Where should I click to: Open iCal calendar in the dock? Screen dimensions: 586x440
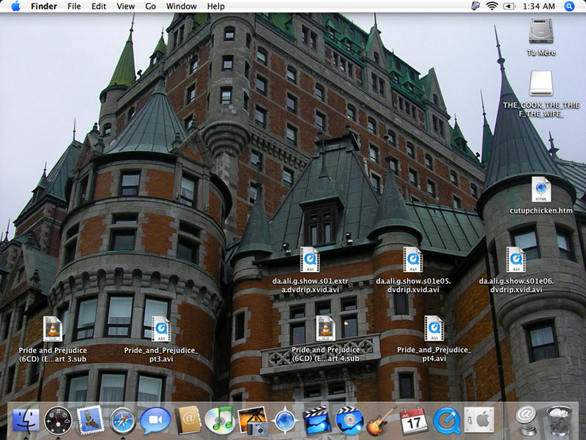point(414,421)
